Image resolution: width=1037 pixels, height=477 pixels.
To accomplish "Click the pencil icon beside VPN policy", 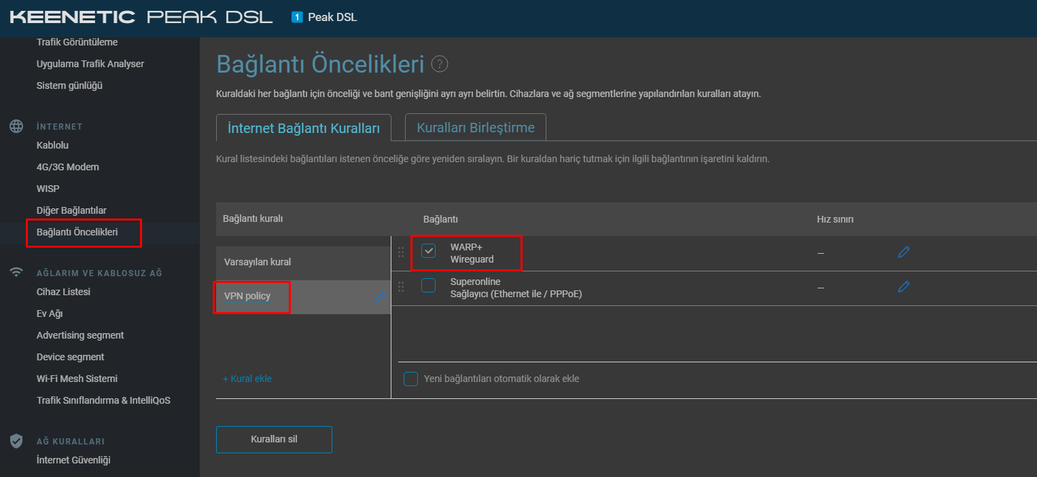I will [x=380, y=297].
